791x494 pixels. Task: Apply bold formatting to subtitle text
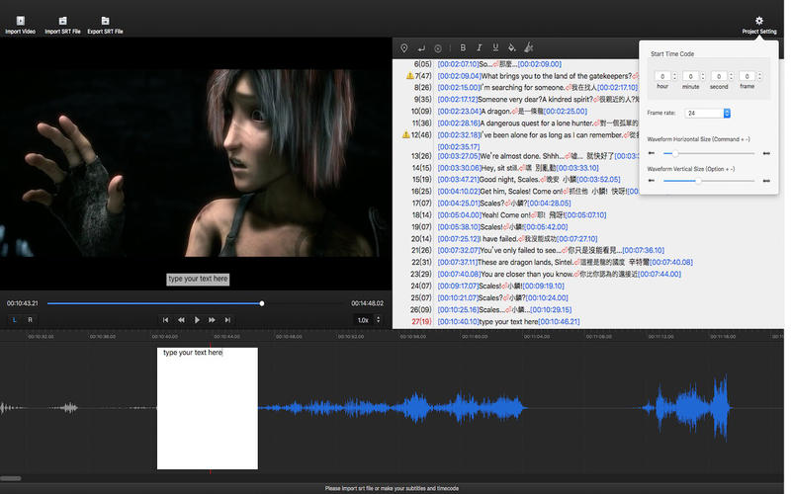point(463,47)
